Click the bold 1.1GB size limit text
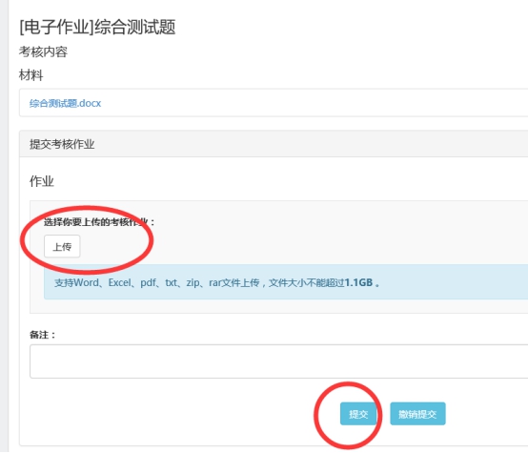Viewport: 528px width, 453px height. [358, 282]
